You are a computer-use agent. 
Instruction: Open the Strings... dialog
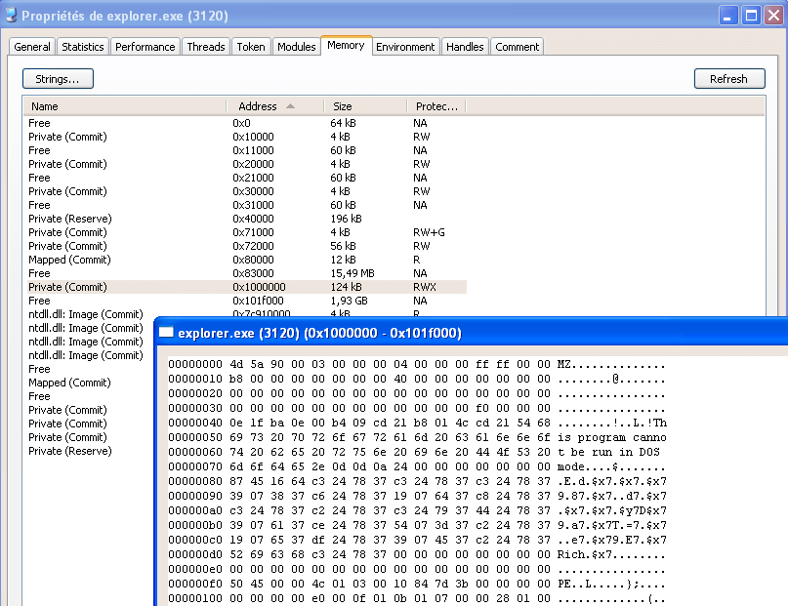pyautogui.click(x=58, y=79)
